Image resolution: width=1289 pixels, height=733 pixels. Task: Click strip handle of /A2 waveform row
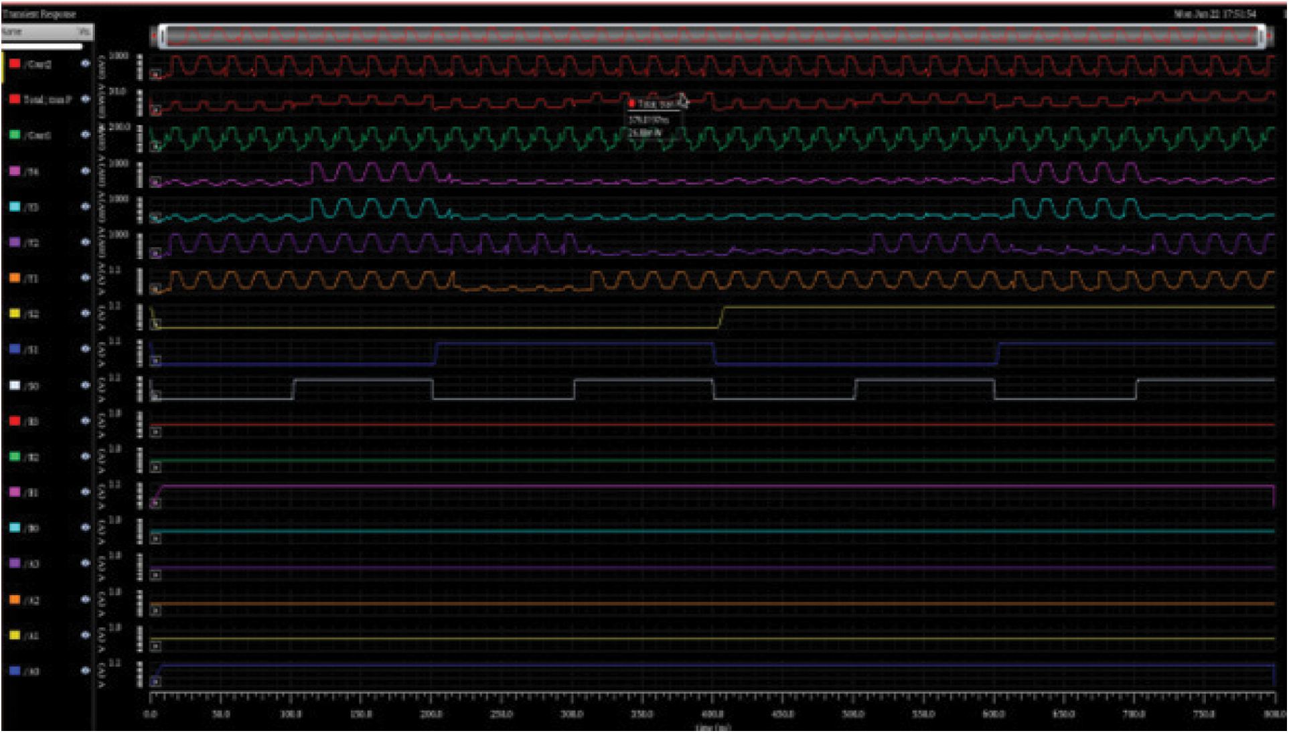[x=140, y=602]
